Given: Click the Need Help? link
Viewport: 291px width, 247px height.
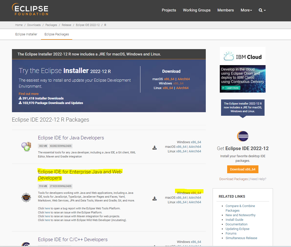Looking at the screenshot, I should click(x=258, y=179).
